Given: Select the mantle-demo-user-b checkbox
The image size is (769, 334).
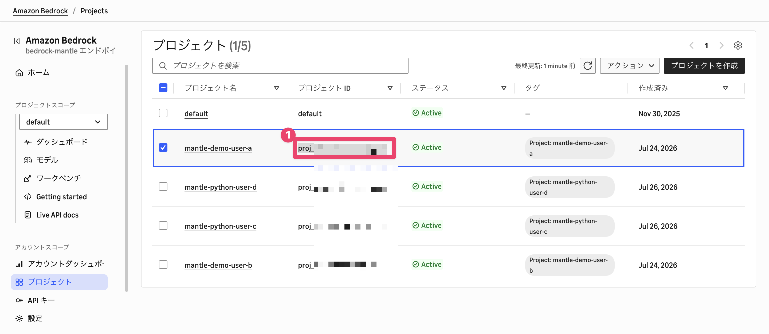Looking at the screenshot, I should 163,265.
